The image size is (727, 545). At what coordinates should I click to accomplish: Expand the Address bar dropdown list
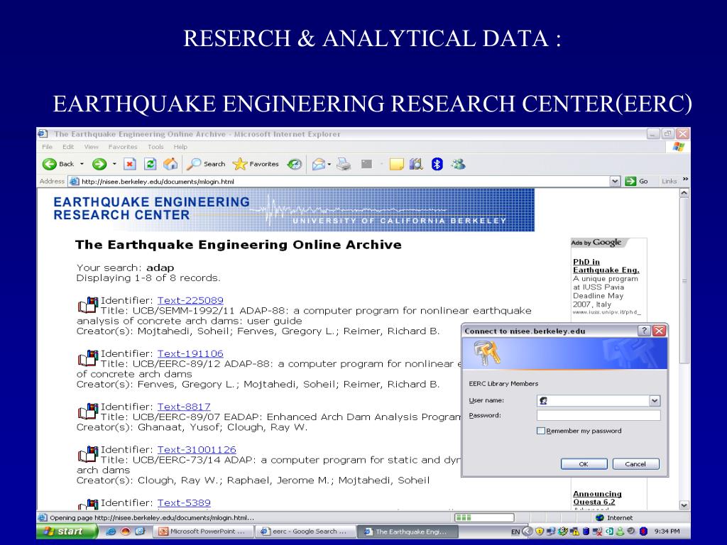coord(615,181)
